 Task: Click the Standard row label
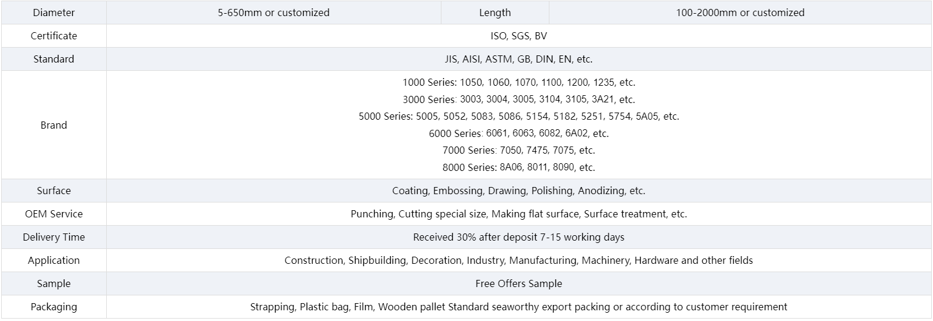tap(54, 59)
